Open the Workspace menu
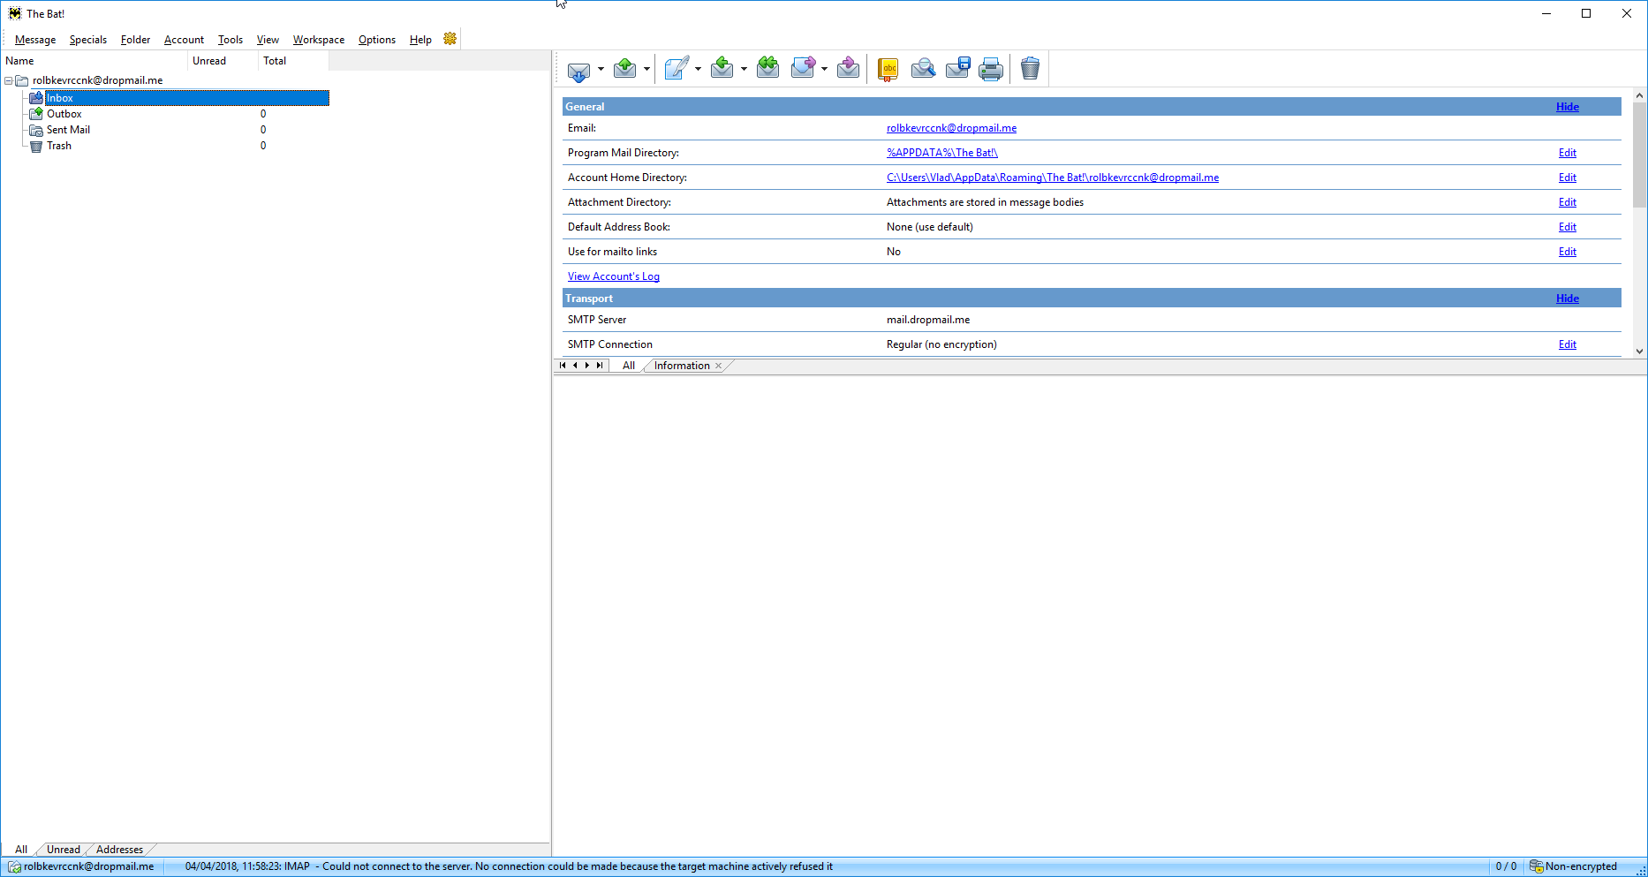 click(x=319, y=40)
